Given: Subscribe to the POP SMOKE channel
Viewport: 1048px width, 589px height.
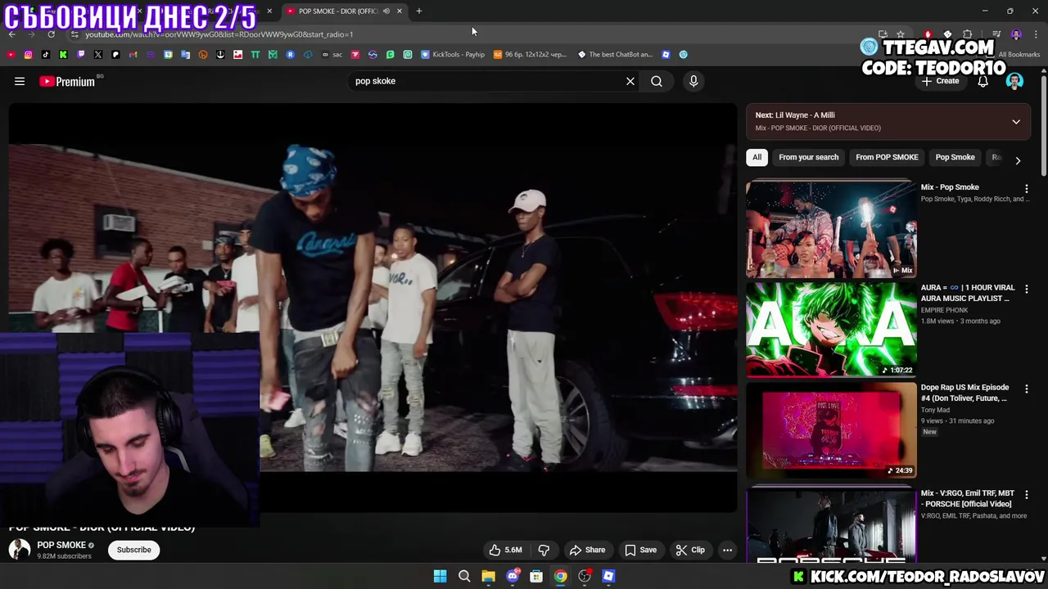Looking at the screenshot, I should point(133,550).
